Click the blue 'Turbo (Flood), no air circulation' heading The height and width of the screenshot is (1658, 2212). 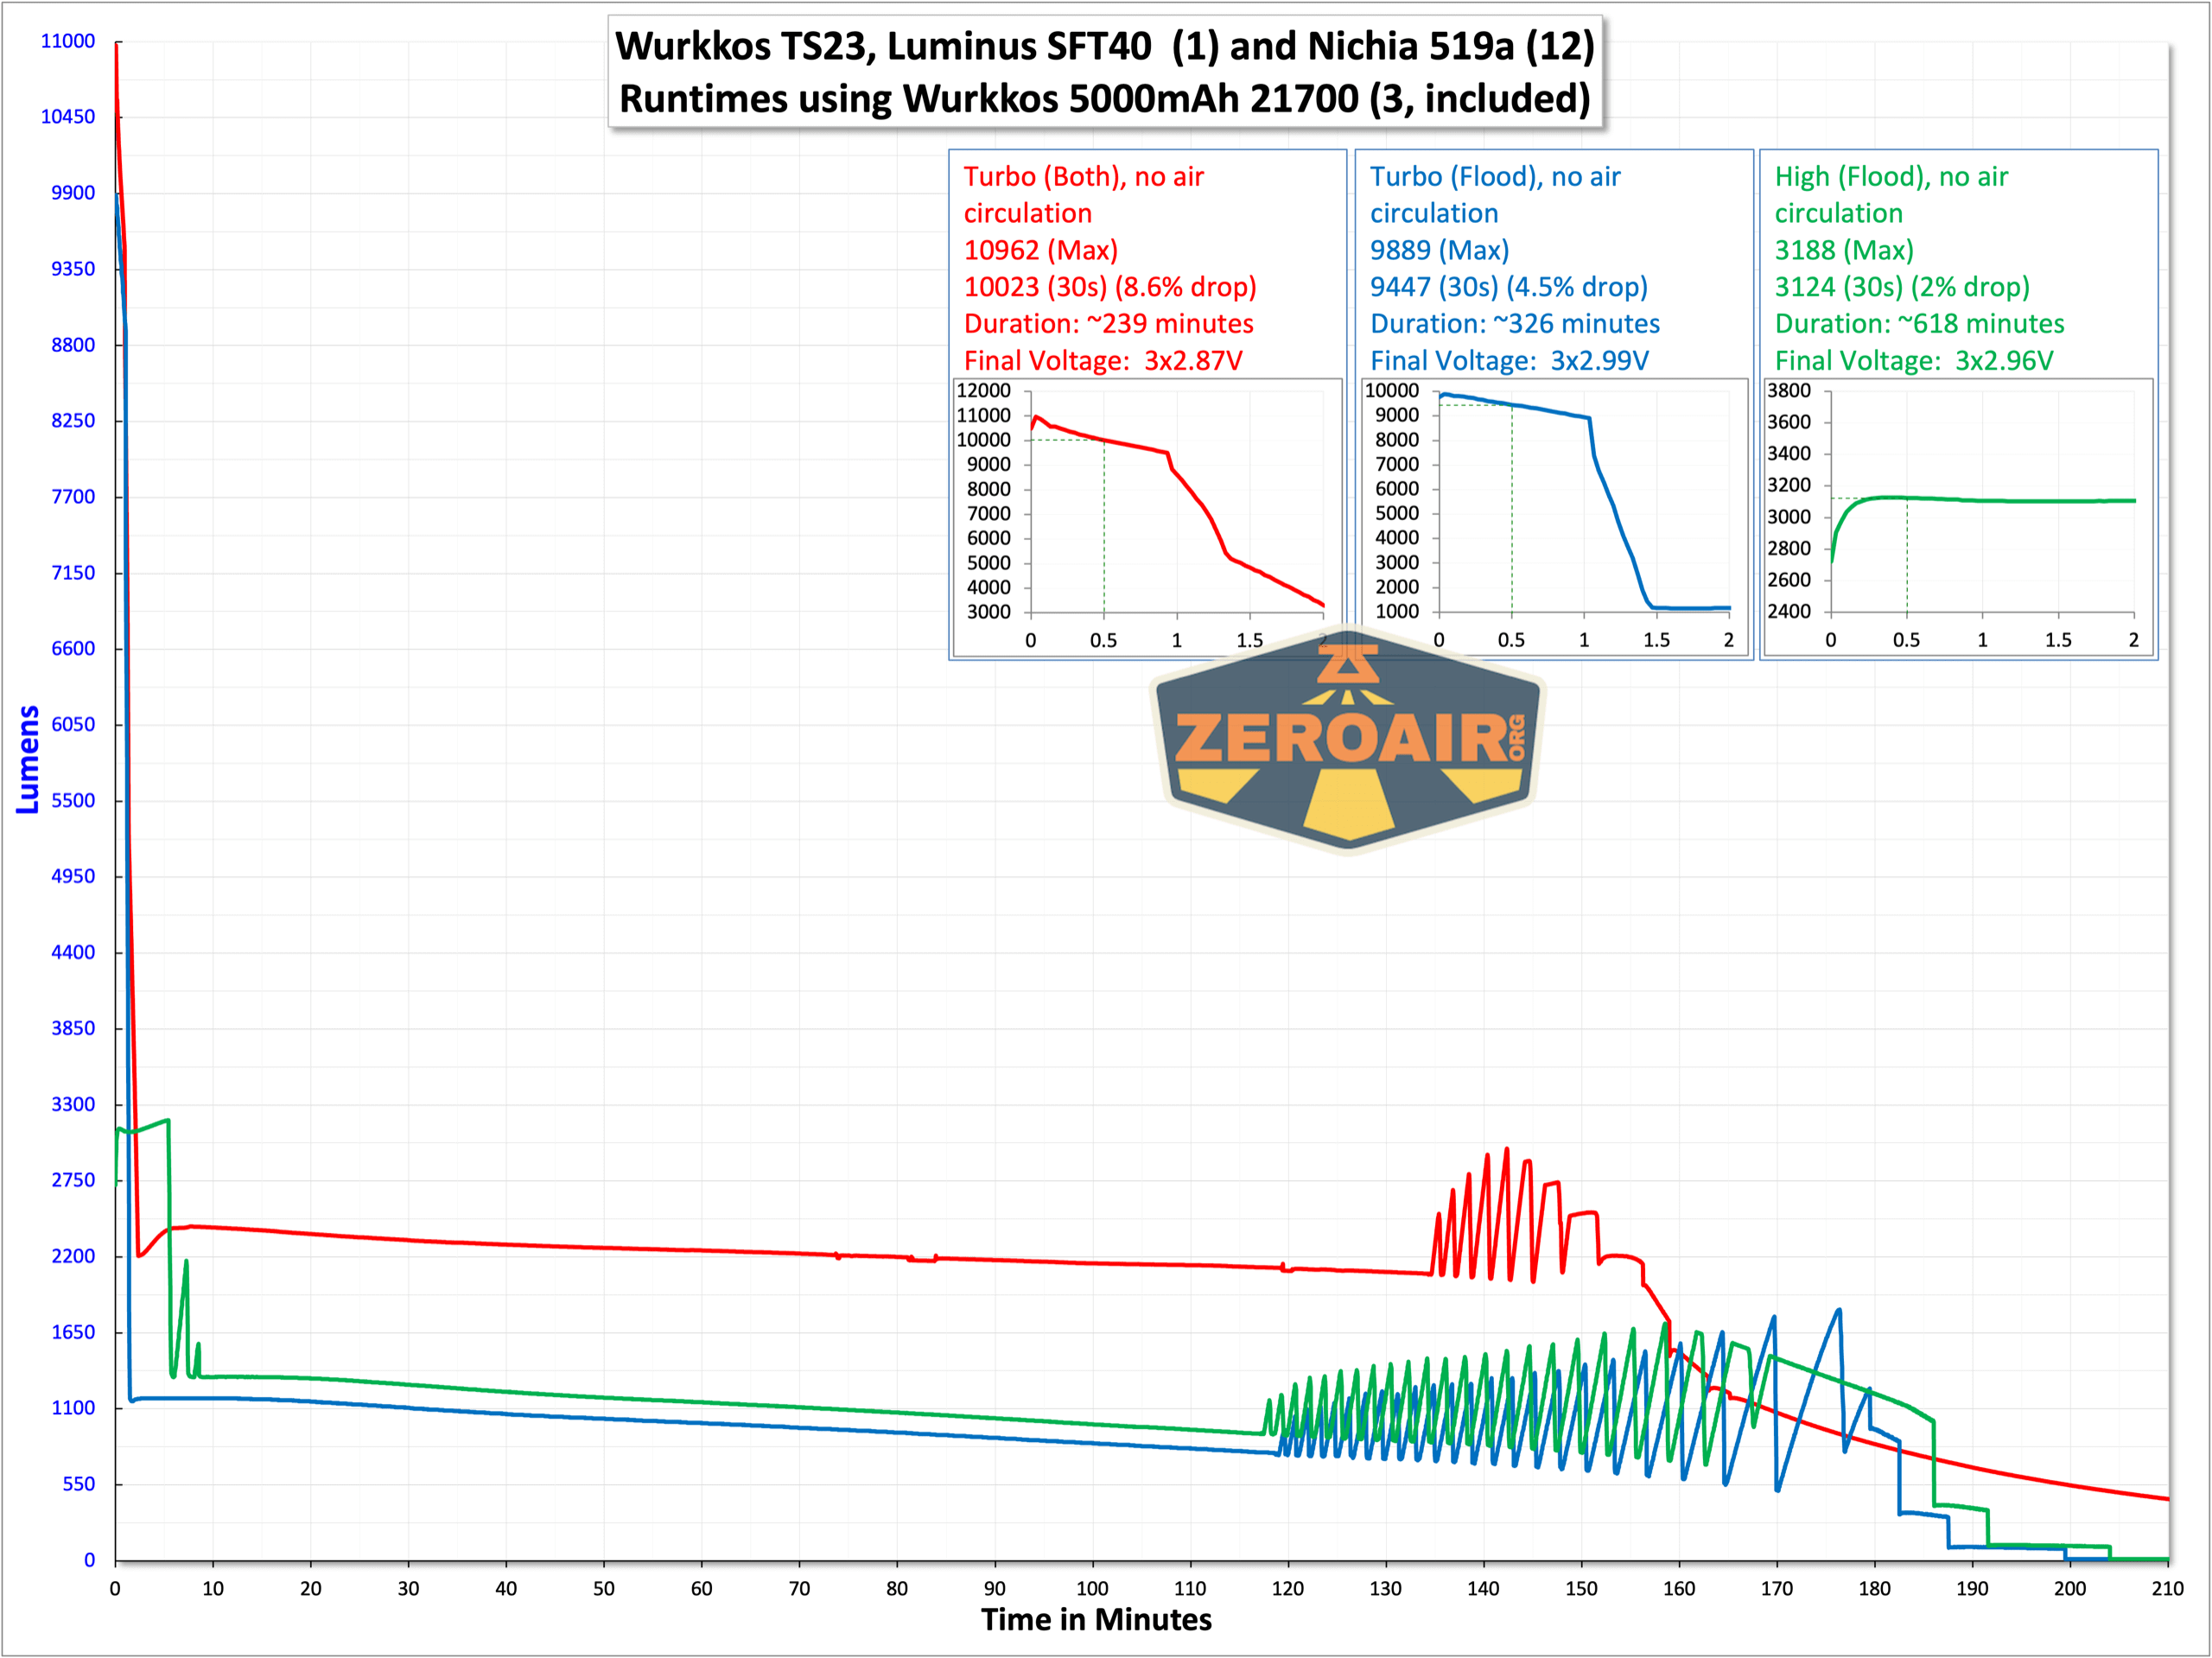[x=1495, y=195]
